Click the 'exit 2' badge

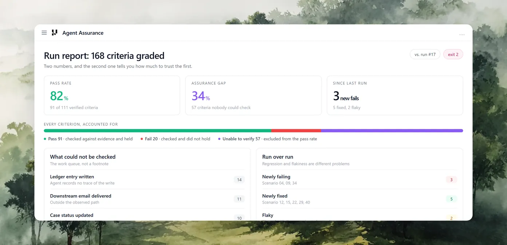[453, 55]
